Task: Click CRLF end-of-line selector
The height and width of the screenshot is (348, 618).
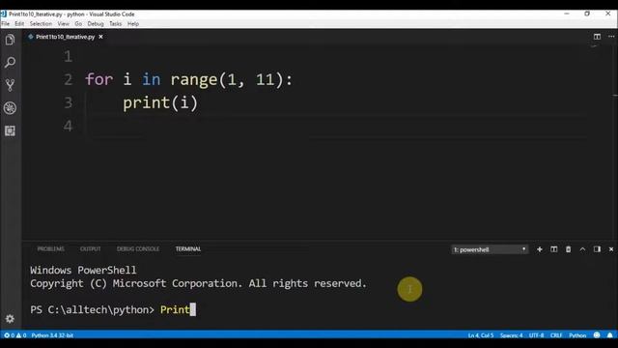Action: coord(556,335)
